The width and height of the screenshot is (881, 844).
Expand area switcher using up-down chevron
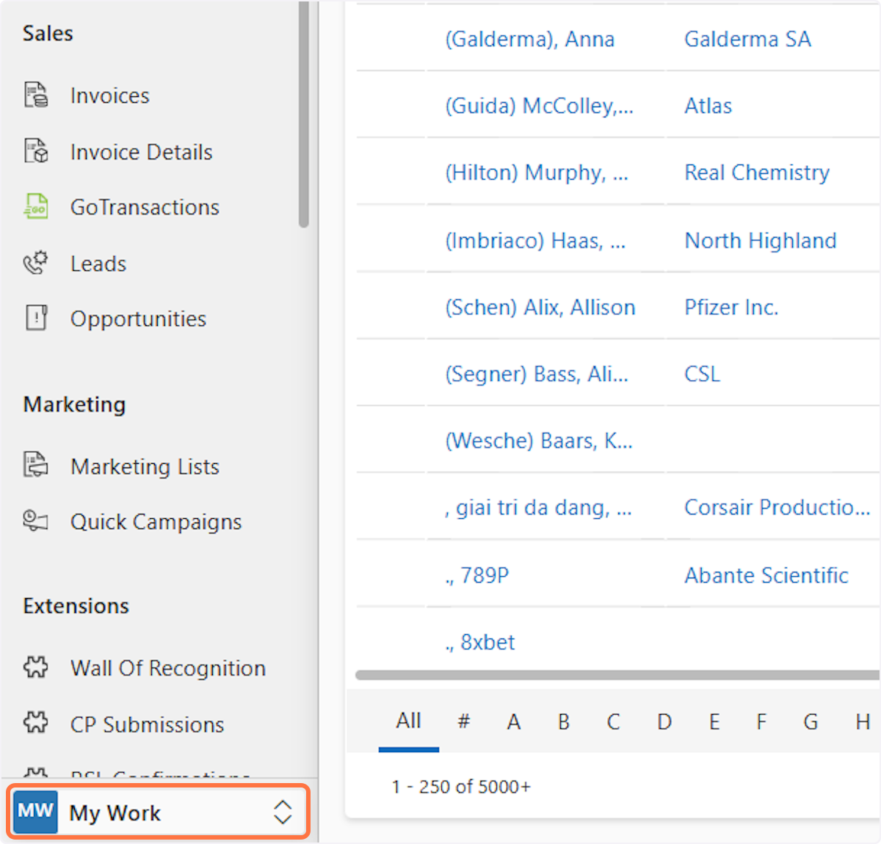283,812
